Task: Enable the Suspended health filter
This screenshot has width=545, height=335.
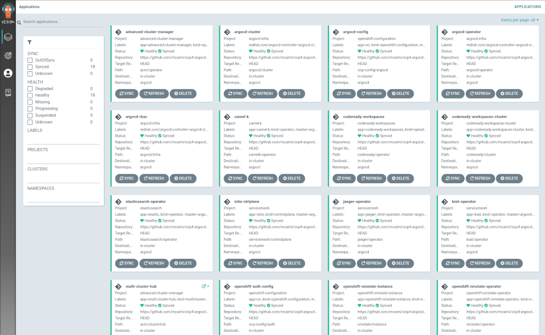Action: (x=30, y=116)
